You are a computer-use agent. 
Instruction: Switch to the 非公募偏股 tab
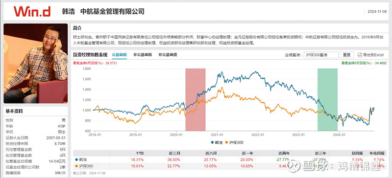[143, 55]
